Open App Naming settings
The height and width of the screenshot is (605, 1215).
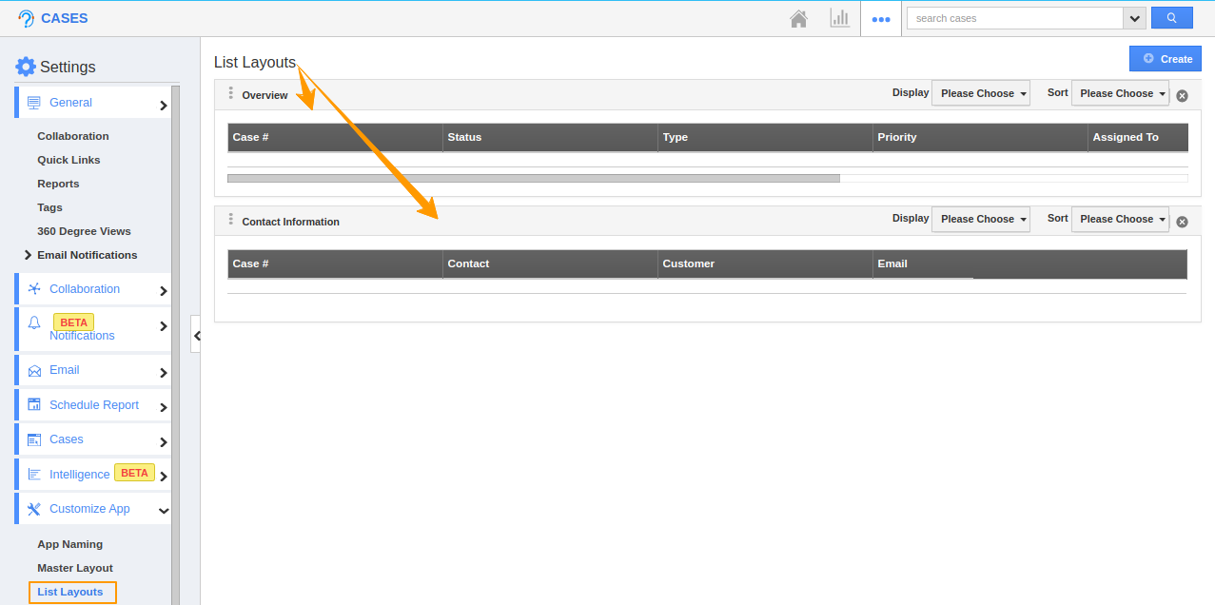tap(69, 544)
